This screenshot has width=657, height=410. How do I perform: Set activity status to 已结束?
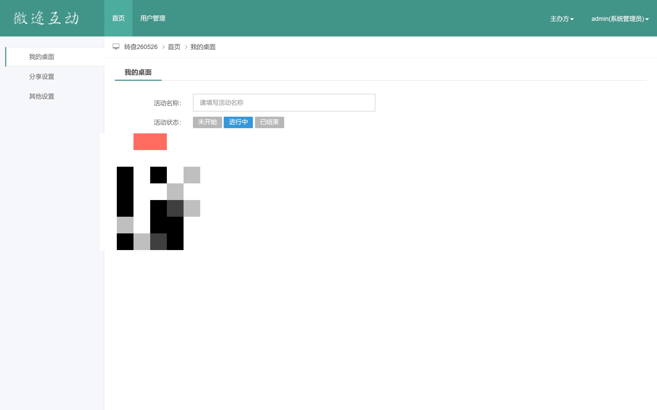[270, 122]
